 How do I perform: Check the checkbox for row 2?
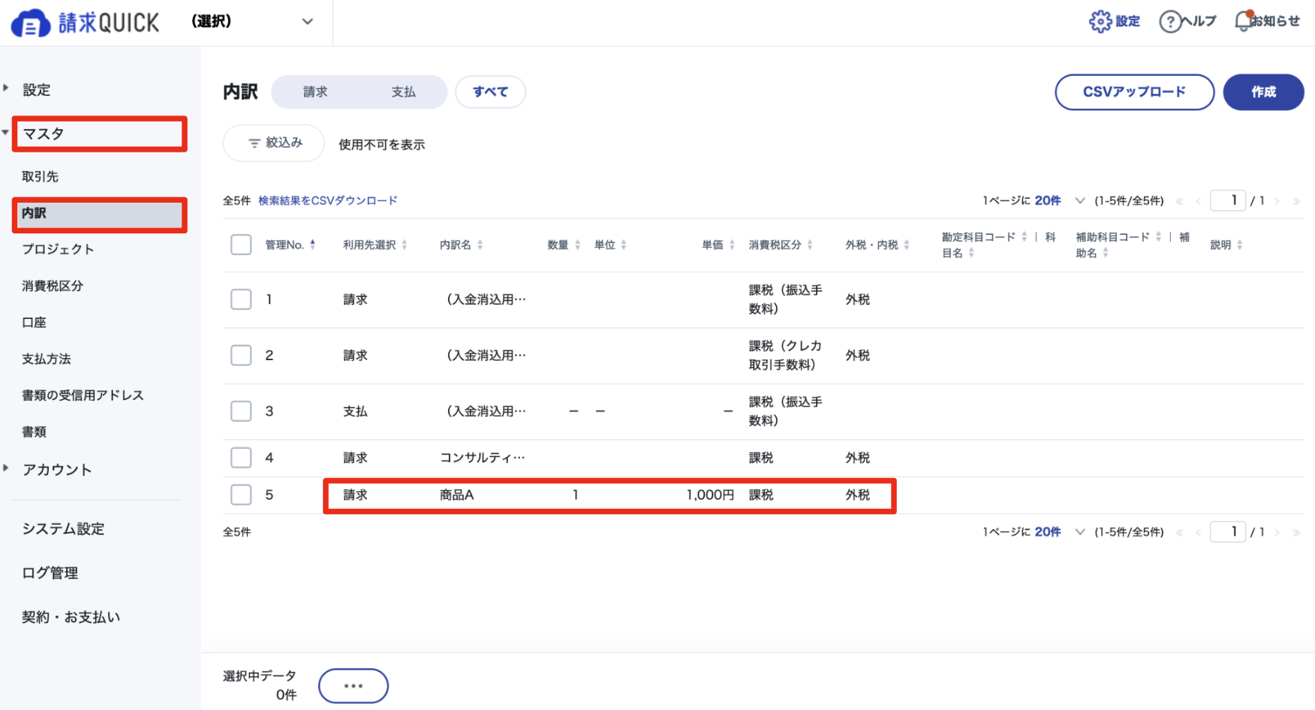241,355
